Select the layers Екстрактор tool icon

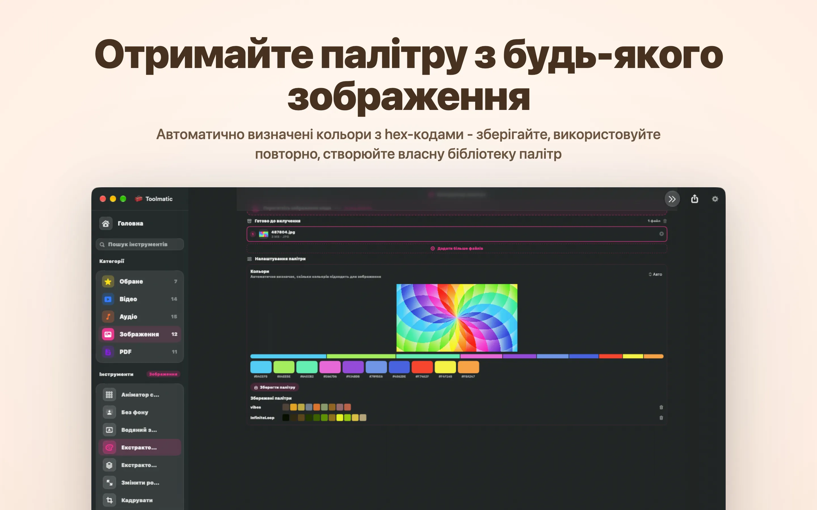pyautogui.click(x=110, y=465)
